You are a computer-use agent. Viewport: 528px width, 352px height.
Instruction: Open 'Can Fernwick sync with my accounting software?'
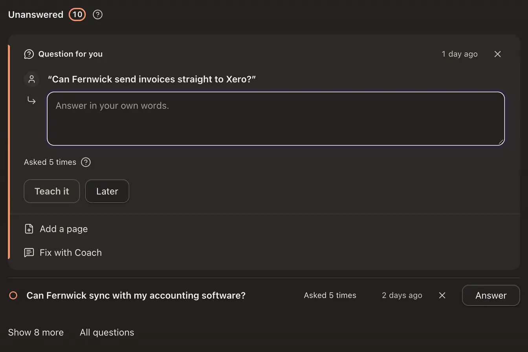136,295
